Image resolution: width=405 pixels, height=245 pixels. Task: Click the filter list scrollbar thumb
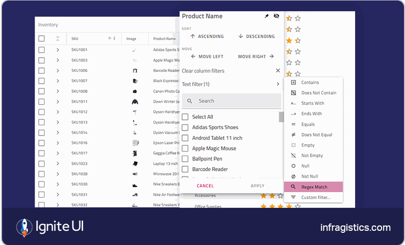[x=281, y=117]
